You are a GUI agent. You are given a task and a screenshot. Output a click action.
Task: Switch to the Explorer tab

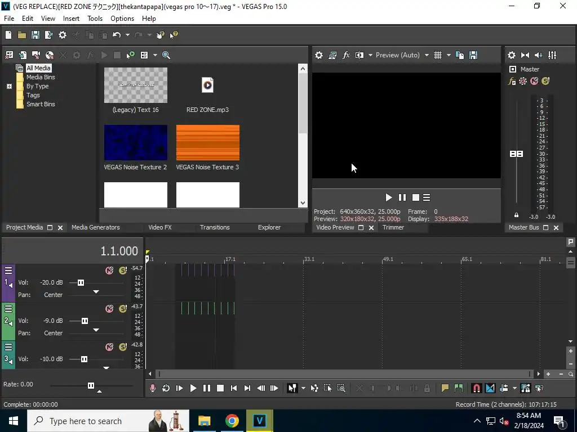point(269,227)
